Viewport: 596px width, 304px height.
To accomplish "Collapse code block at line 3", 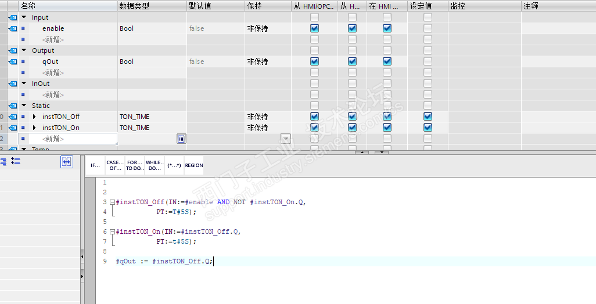I will pos(112,202).
